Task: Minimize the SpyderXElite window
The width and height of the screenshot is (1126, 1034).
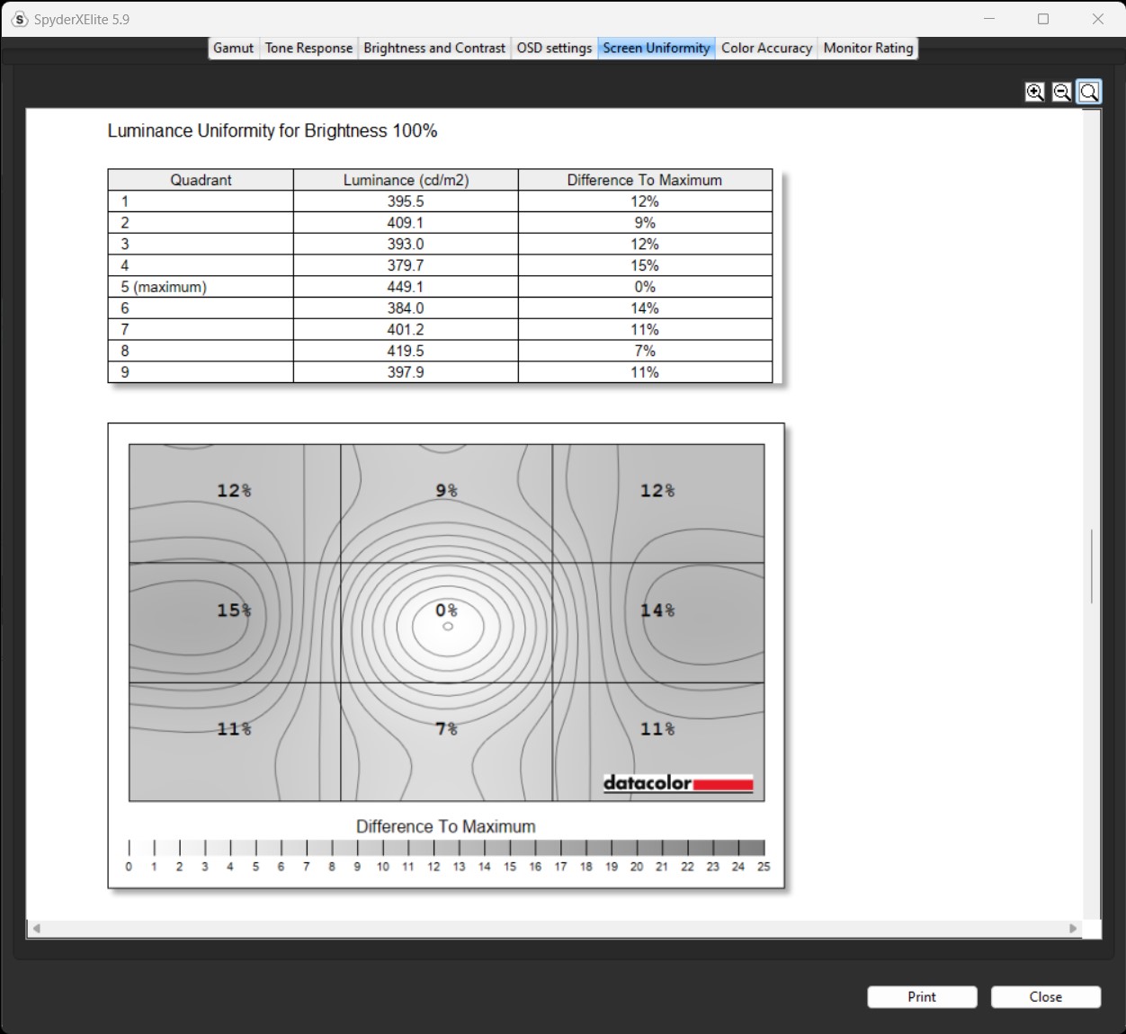Action: [x=988, y=19]
